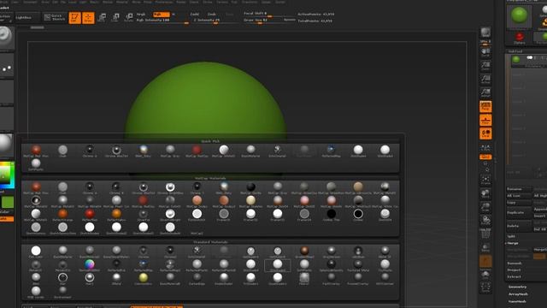Toggle Local symmetry button on right shelf

[x=485, y=133]
